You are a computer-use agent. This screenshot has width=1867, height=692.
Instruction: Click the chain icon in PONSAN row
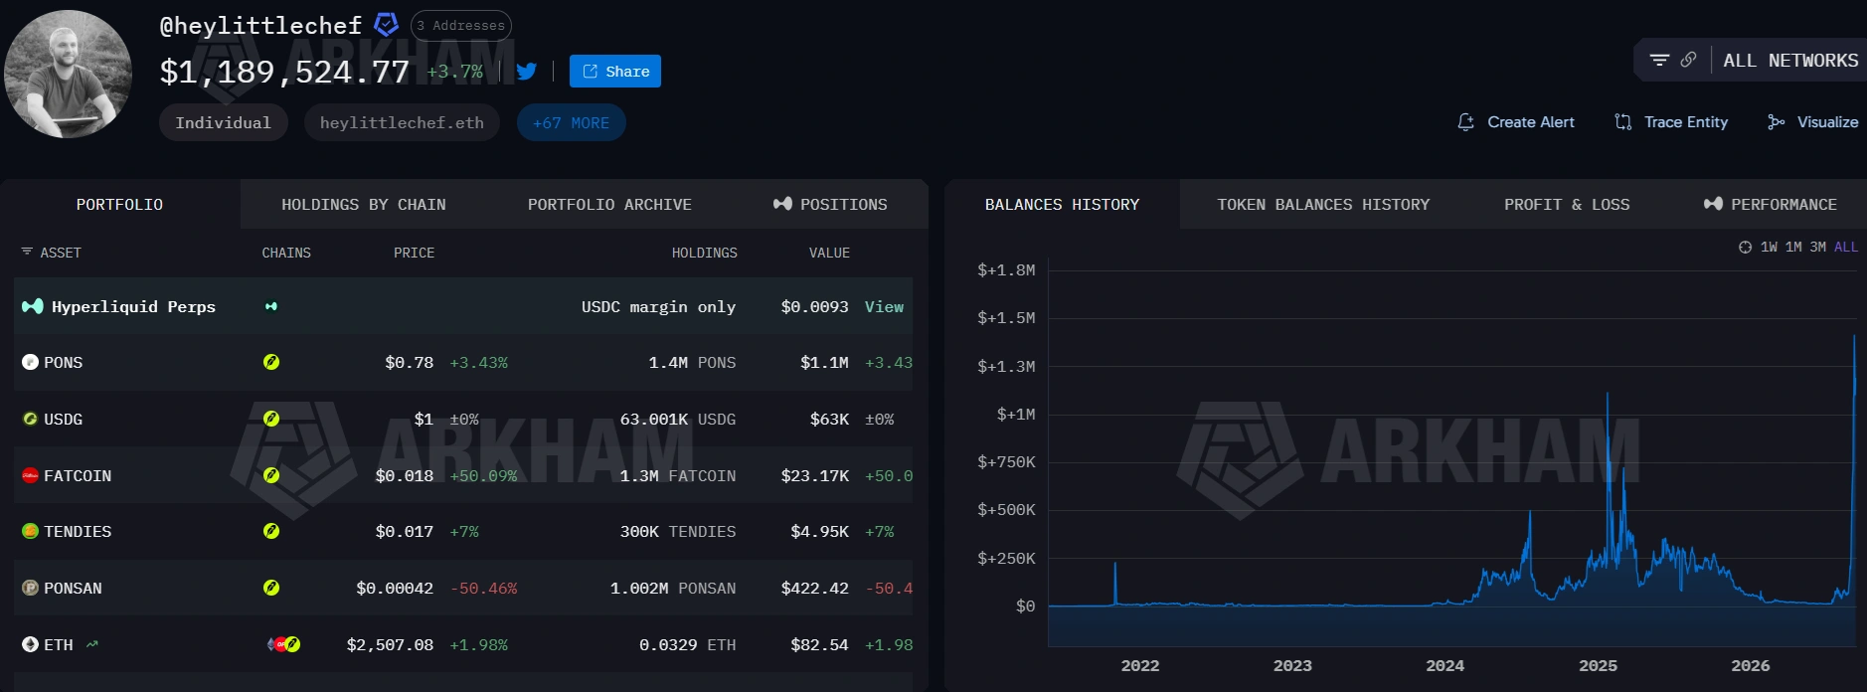tap(271, 588)
